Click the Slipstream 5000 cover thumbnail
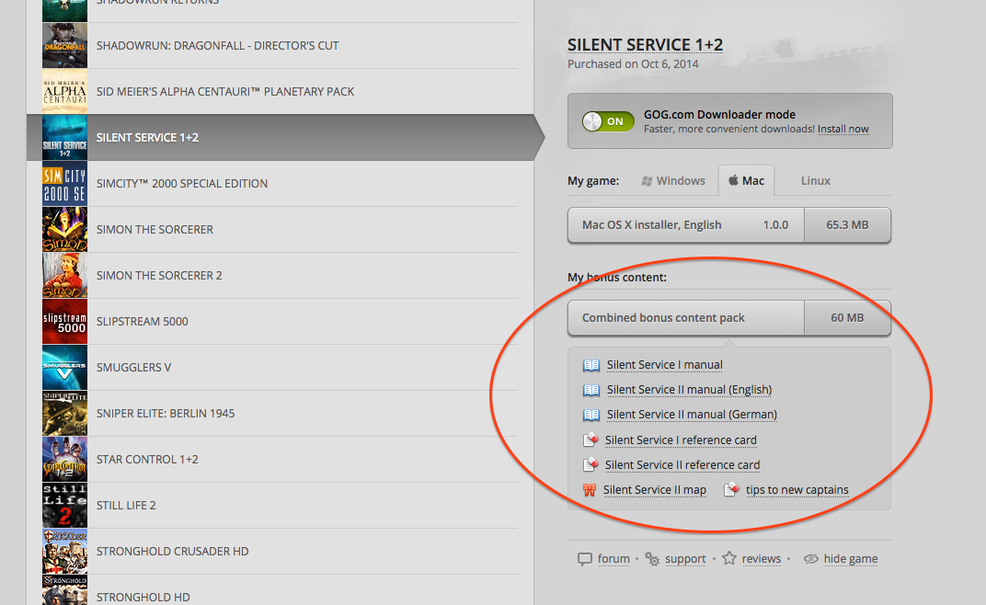The height and width of the screenshot is (605, 986). coord(64,322)
